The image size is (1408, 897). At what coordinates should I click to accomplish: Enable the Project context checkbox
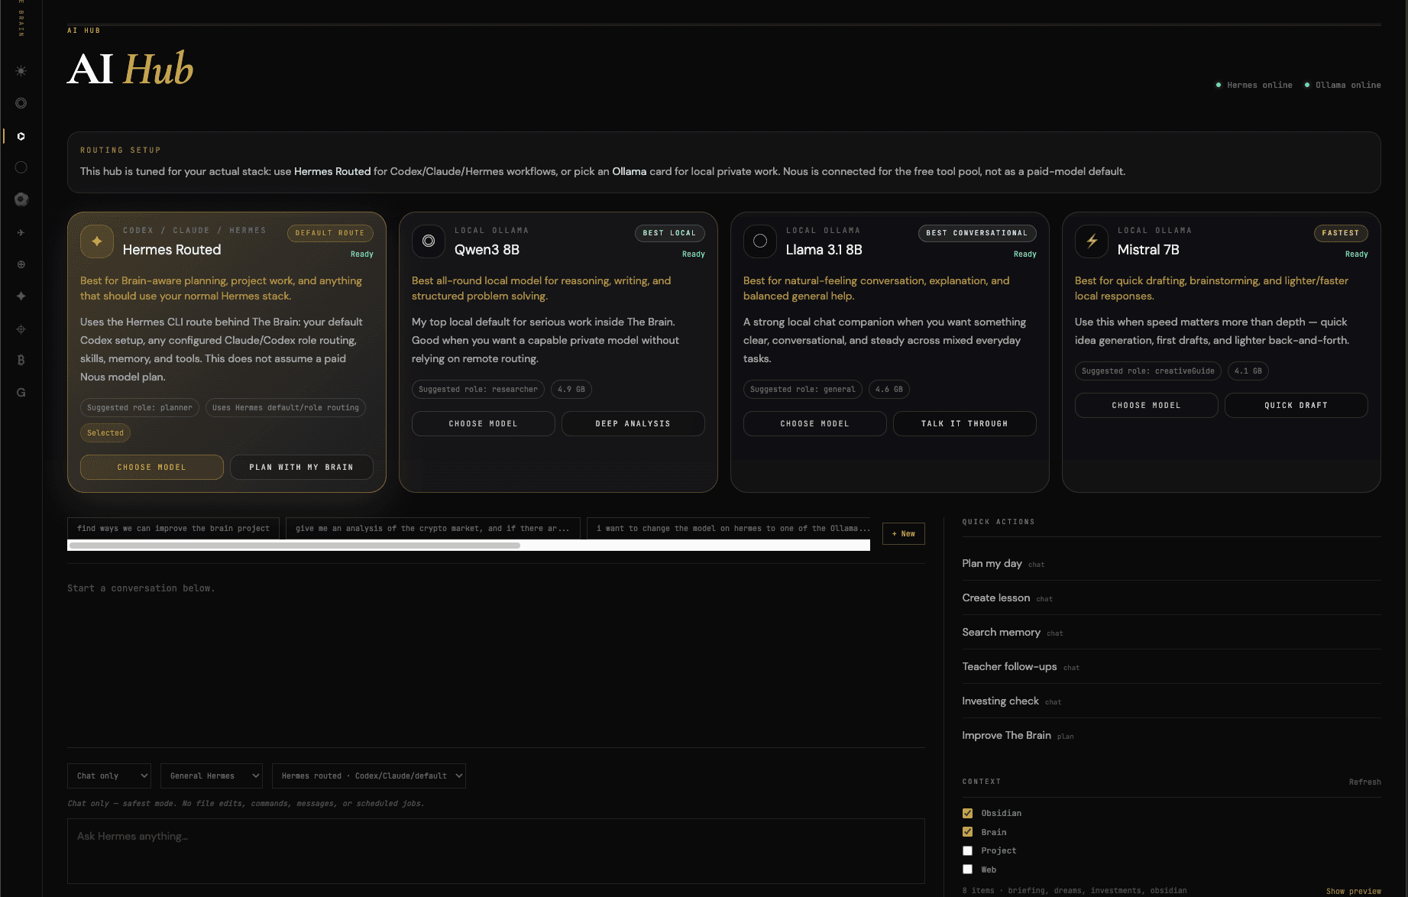click(x=967, y=850)
